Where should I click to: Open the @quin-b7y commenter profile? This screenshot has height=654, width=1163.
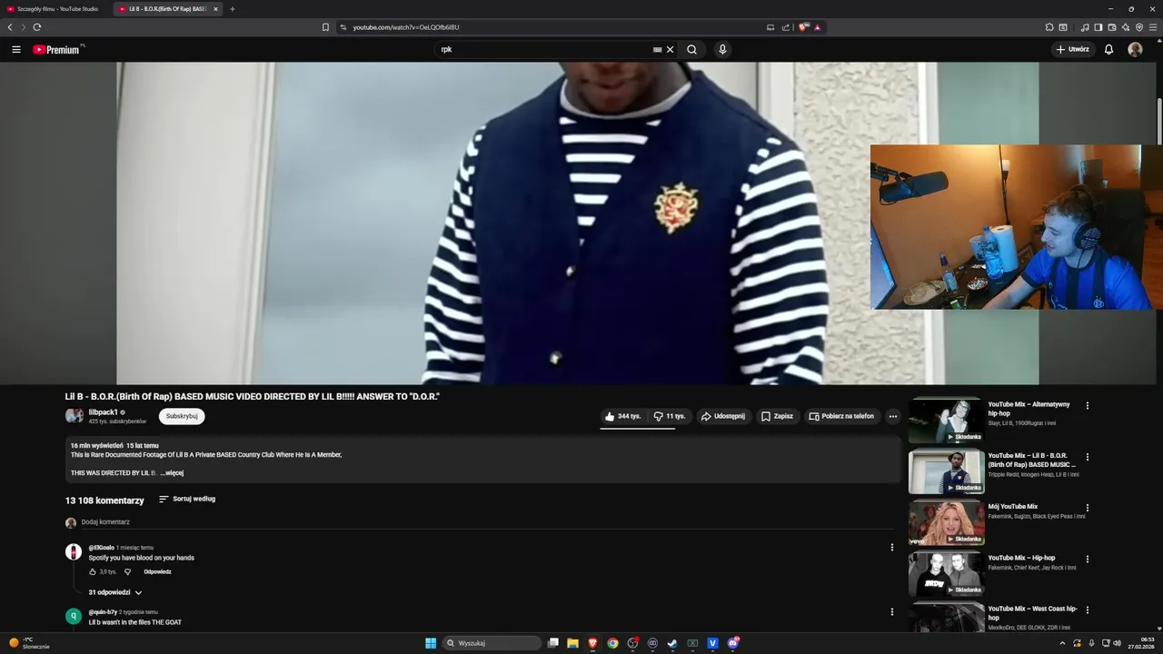tap(74, 616)
